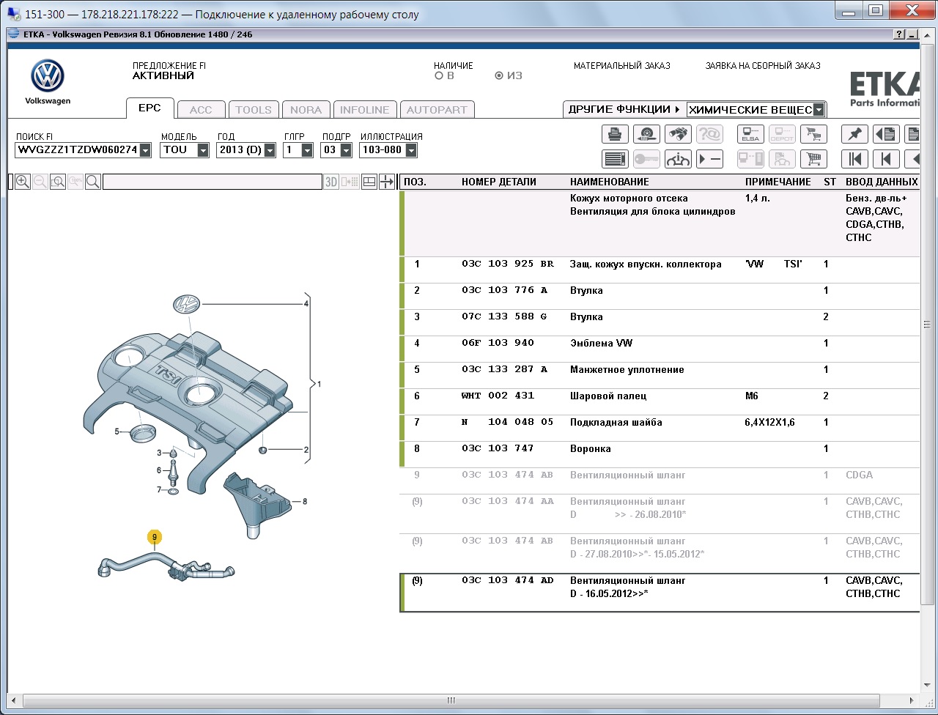Click the Volkswagen logo
The image size is (938, 715).
[48, 76]
